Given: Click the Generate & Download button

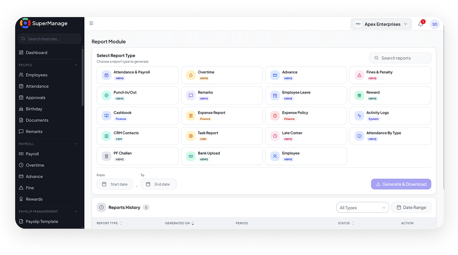Looking at the screenshot, I should tap(401, 184).
